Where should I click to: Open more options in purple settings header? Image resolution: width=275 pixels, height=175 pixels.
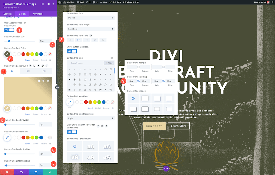(53, 4)
